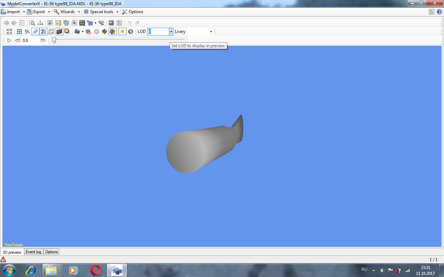444x277 pixels.
Task: Click the help question mark icon
Action: pyautogui.click(x=439, y=12)
